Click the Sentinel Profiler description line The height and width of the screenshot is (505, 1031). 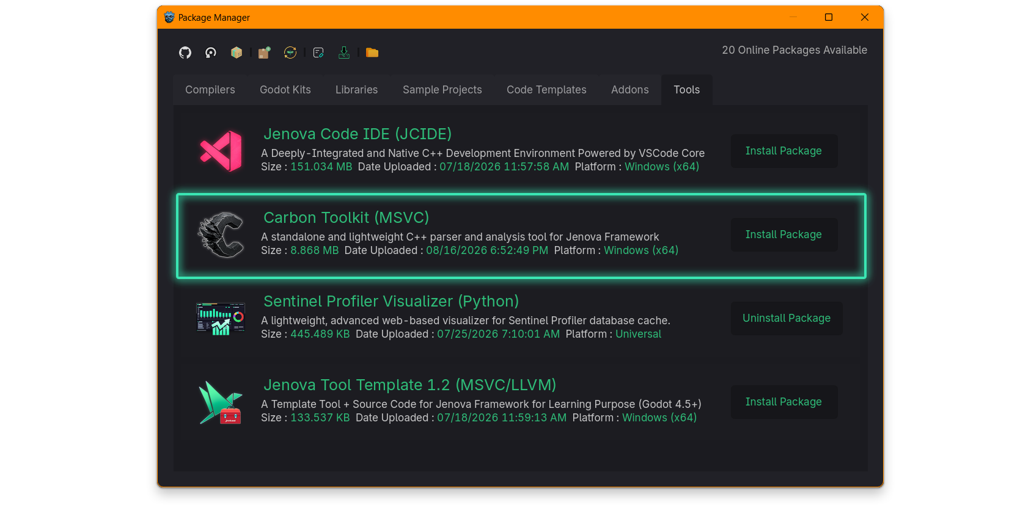(x=466, y=321)
